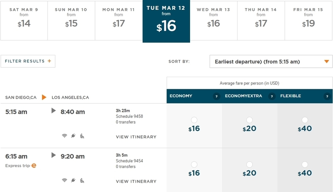Select the $40 Flexible fare for 5:15 am
The width and height of the screenshot is (333, 192).
tap(305, 120)
